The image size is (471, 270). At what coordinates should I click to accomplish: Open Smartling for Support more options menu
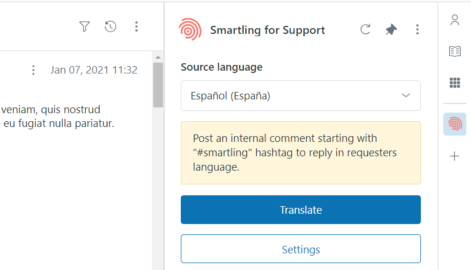tap(417, 30)
